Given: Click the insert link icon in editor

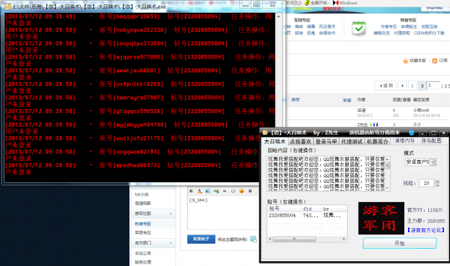Looking at the screenshot, I should (216, 190).
